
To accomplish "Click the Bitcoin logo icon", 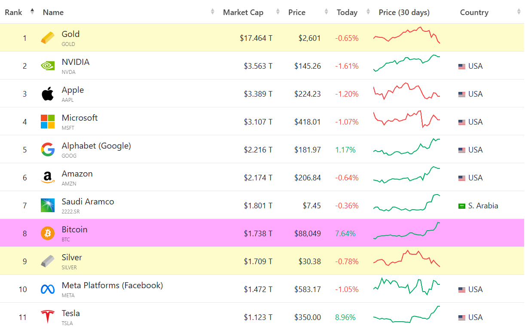I will pos(48,233).
